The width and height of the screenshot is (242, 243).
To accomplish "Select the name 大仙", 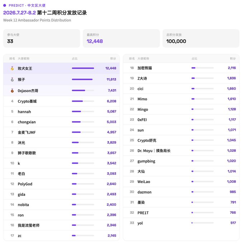I will click(x=141, y=172).
